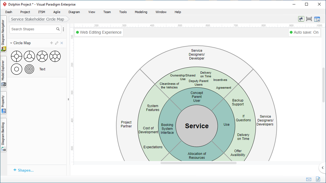Select the six-segment circle map shape
The height and width of the screenshot is (183, 326).
(x=55, y=56)
